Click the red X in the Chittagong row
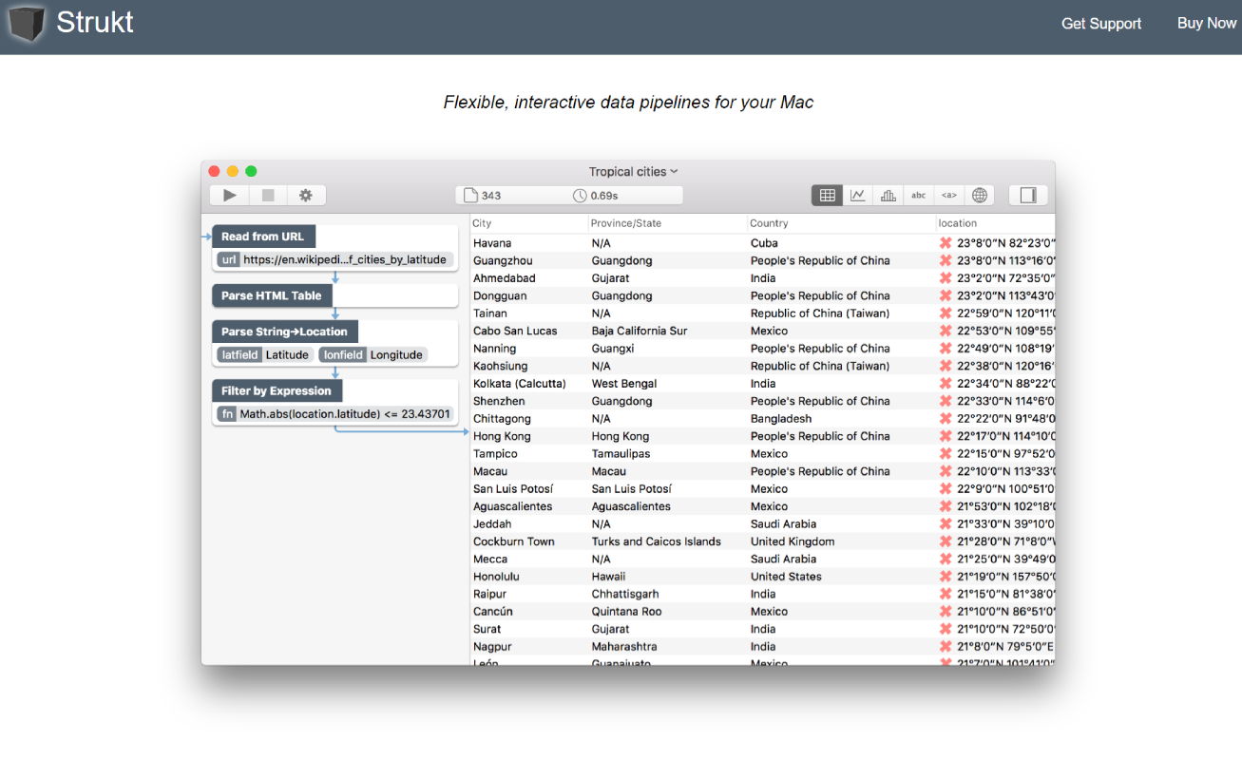Image resolution: width=1242 pixels, height=760 pixels. (946, 419)
